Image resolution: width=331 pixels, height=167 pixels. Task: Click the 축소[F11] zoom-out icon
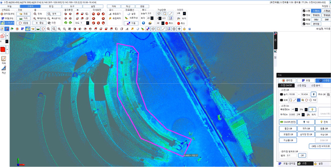point(49,18)
